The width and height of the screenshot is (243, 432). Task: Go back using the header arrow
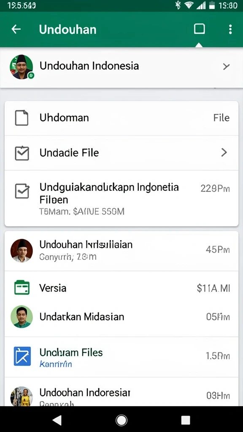pos(16,29)
